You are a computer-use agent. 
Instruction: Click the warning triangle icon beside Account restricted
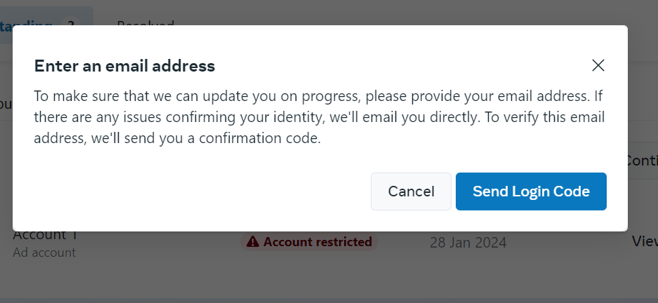[253, 242]
